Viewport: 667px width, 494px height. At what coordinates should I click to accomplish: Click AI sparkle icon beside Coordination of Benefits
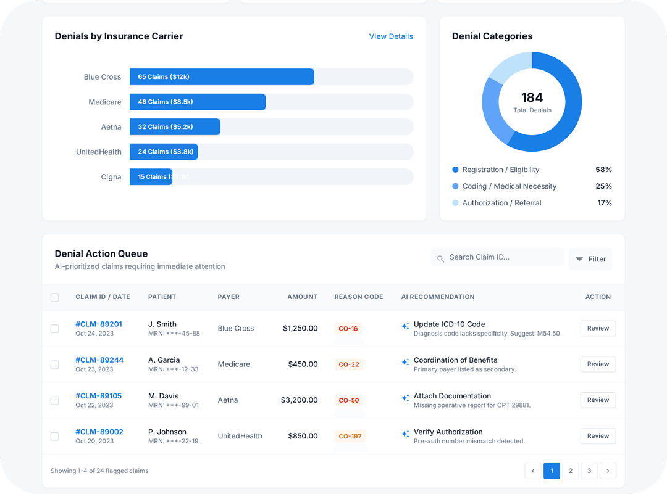(x=405, y=363)
